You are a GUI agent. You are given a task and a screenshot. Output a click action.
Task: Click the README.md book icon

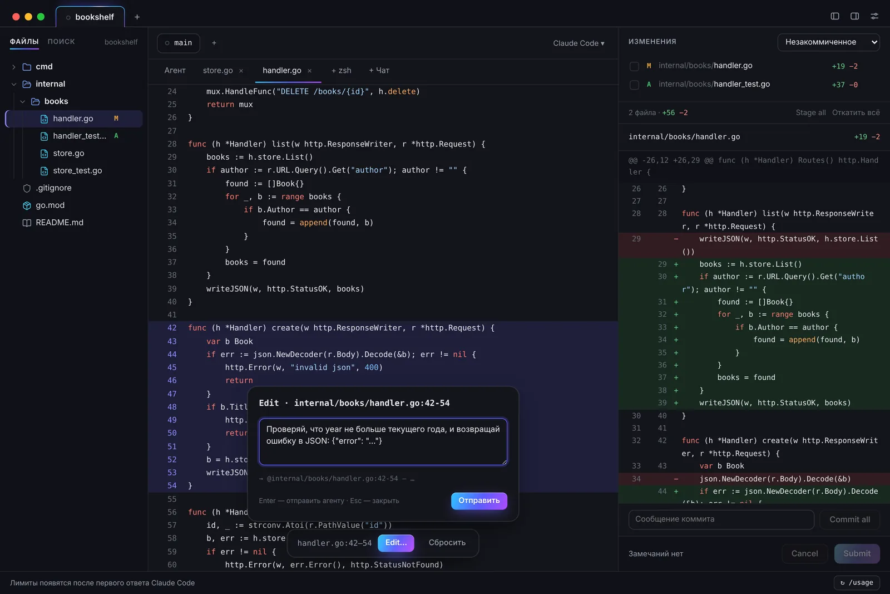tap(27, 223)
